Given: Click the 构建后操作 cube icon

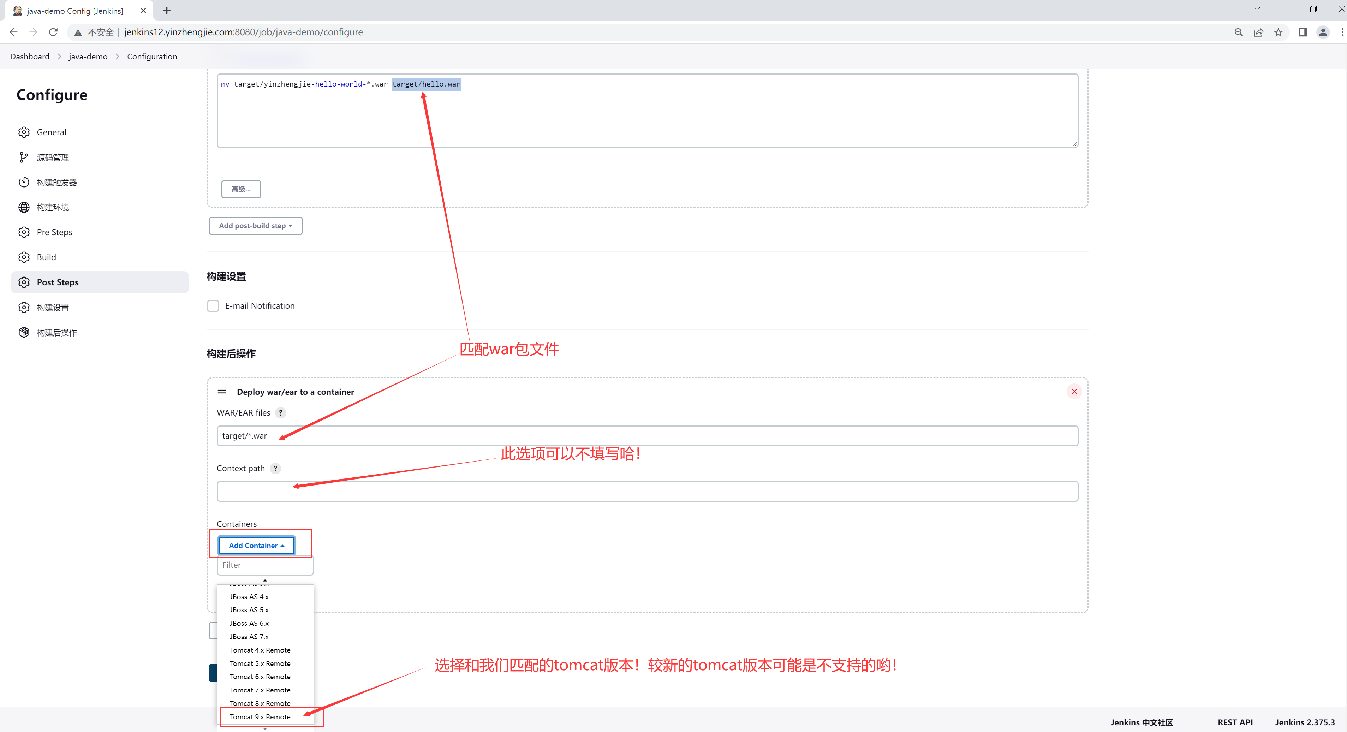Looking at the screenshot, I should tap(24, 333).
